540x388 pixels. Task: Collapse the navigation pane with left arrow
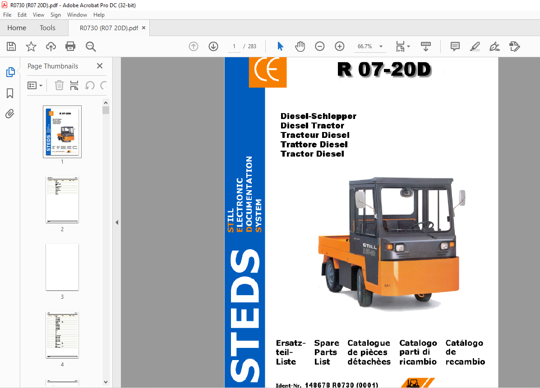[x=117, y=223]
